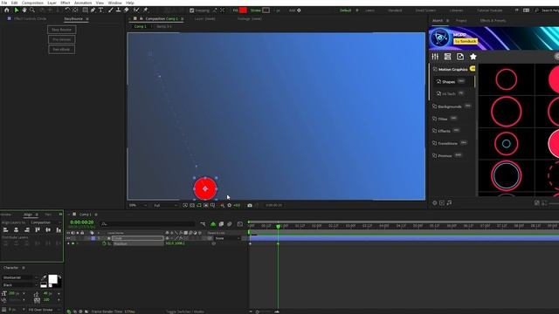Select the Brush tool
Image resolution: width=559 pixels, height=314 pixels.
pyautogui.click(x=111, y=10)
